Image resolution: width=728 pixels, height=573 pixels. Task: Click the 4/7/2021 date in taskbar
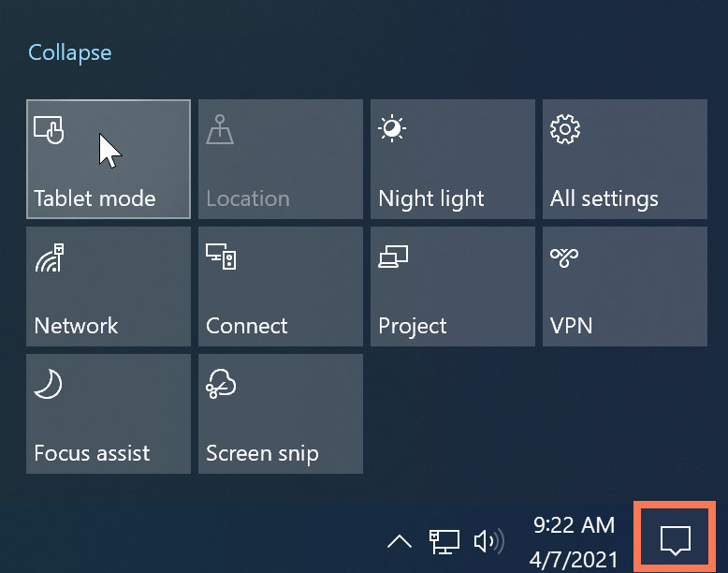[575, 559]
